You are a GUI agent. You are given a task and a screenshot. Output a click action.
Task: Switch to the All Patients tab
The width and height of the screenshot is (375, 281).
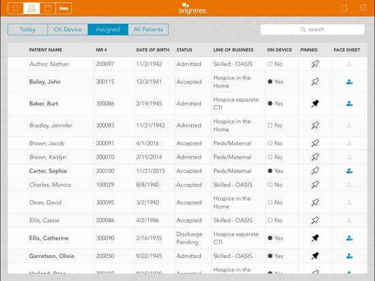pos(148,29)
